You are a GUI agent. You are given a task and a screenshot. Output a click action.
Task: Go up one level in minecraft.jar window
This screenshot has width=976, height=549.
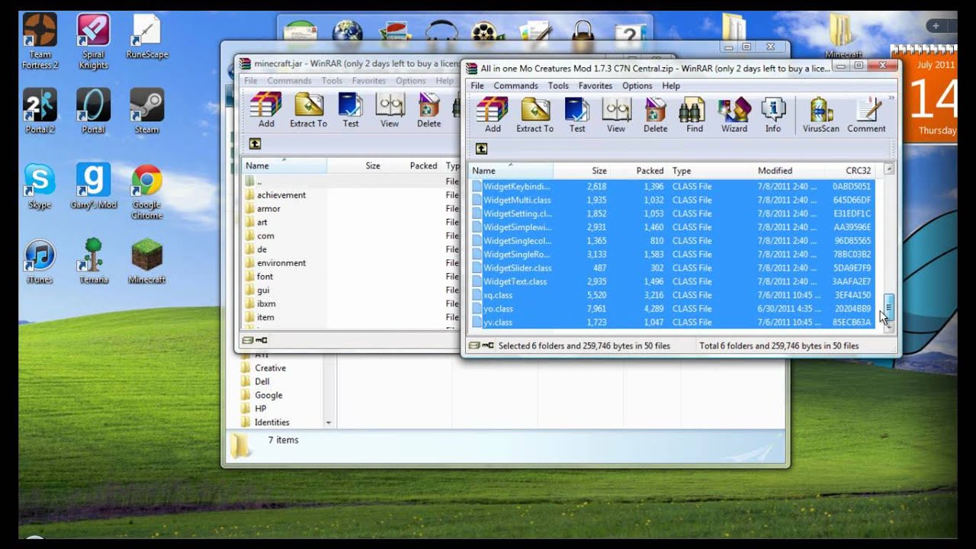(255, 143)
